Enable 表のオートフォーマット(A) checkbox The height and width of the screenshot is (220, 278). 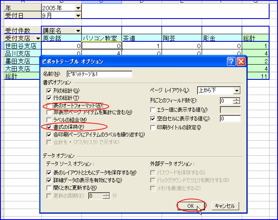pos(49,106)
